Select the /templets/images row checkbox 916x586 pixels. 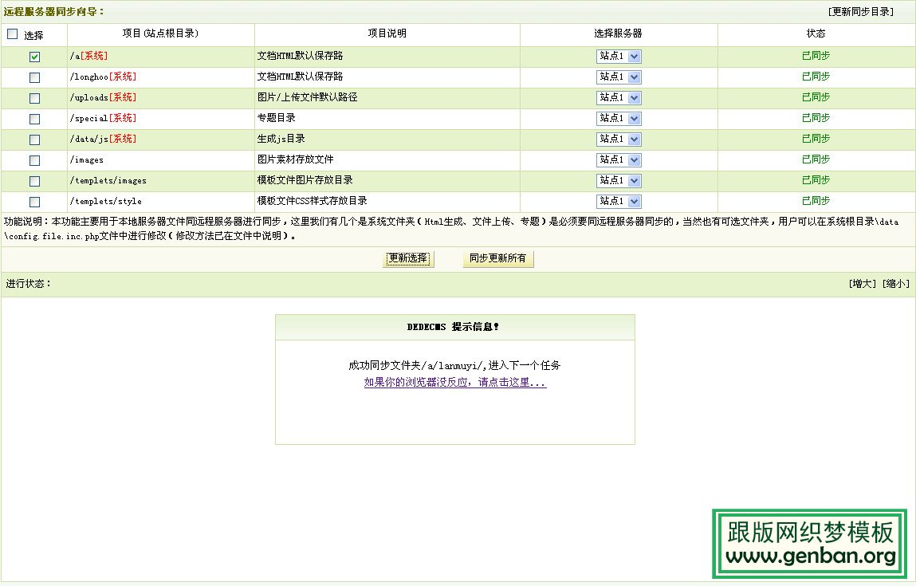[x=34, y=181]
